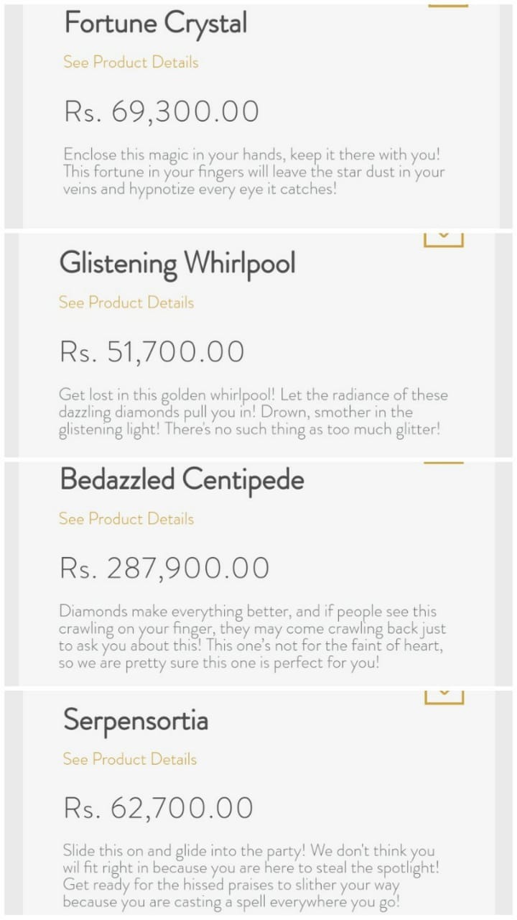
Task: Follow See Product Details link under Serpensortia
Action: (129, 759)
